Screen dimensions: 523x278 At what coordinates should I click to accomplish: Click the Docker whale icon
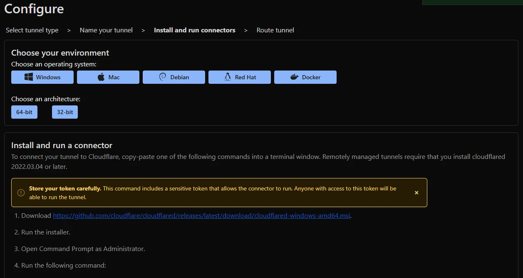295,77
